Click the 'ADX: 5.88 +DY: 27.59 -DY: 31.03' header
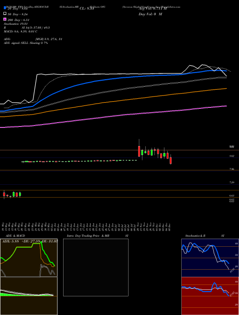239x315 pixels. [x=30, y=241]
